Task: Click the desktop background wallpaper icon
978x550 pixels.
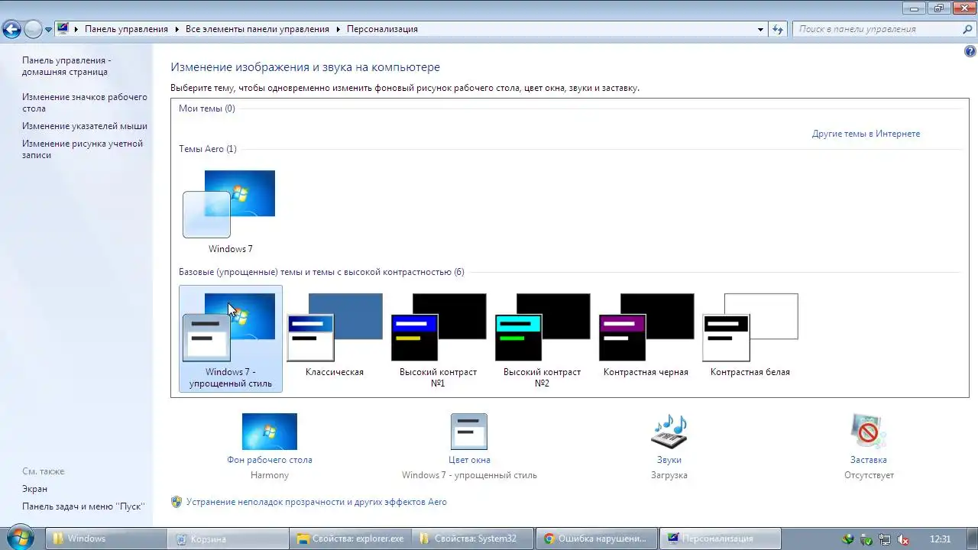Action: (270, 432)
